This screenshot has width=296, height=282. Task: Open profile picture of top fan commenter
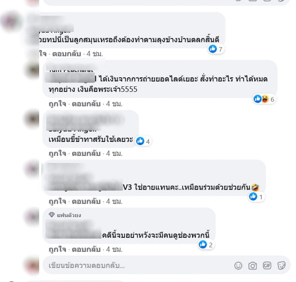pos(33,217)
